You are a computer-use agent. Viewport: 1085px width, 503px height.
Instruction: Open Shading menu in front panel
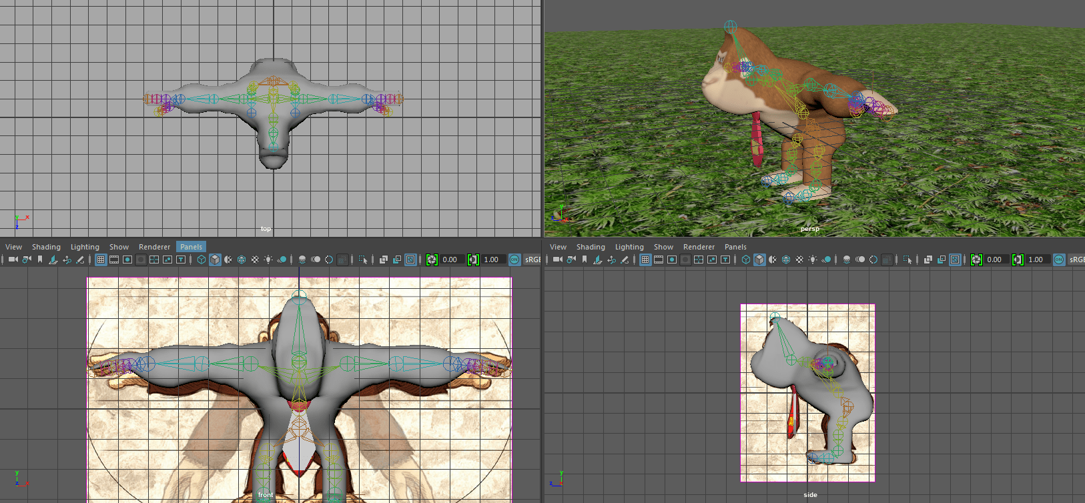tap(46, 247)
